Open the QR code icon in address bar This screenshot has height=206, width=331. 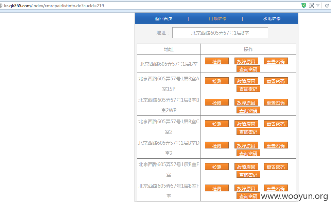pos(311,5)
